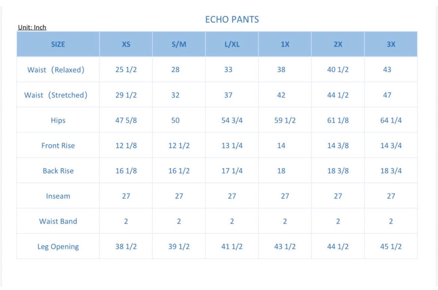The height and width of the screenshot is (290, 438).
Task: Click the Waist Band row label
Action: point(58,221)
